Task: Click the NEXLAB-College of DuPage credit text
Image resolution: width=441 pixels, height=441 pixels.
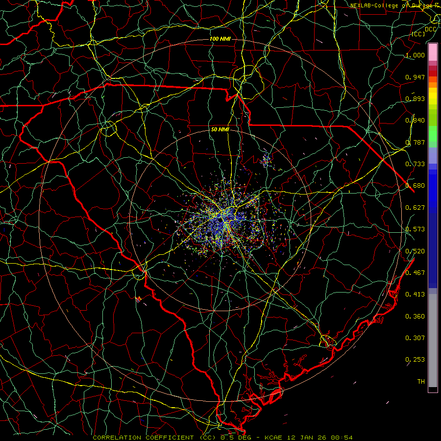Action: pyautogui.click(x=395, y=5)
